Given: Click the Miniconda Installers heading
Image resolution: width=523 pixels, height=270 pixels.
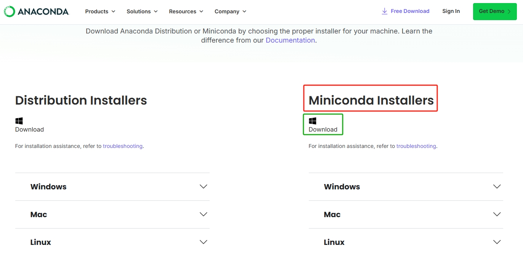Looking at the screenshot, I should pos(371,100).
